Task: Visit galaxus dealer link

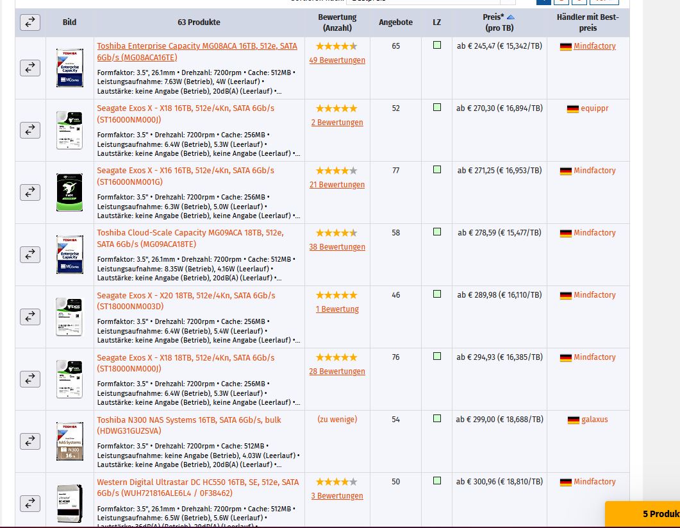Action: click(x=595, y=420)
